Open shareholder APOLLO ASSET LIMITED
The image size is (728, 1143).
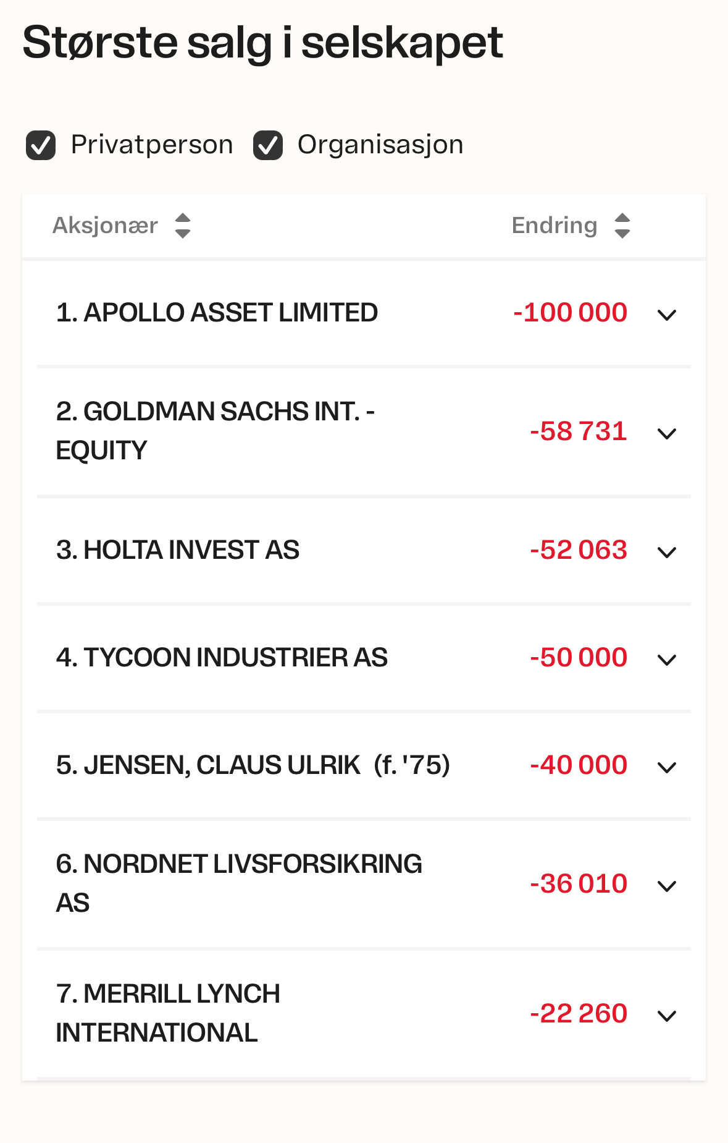(217, 313)
